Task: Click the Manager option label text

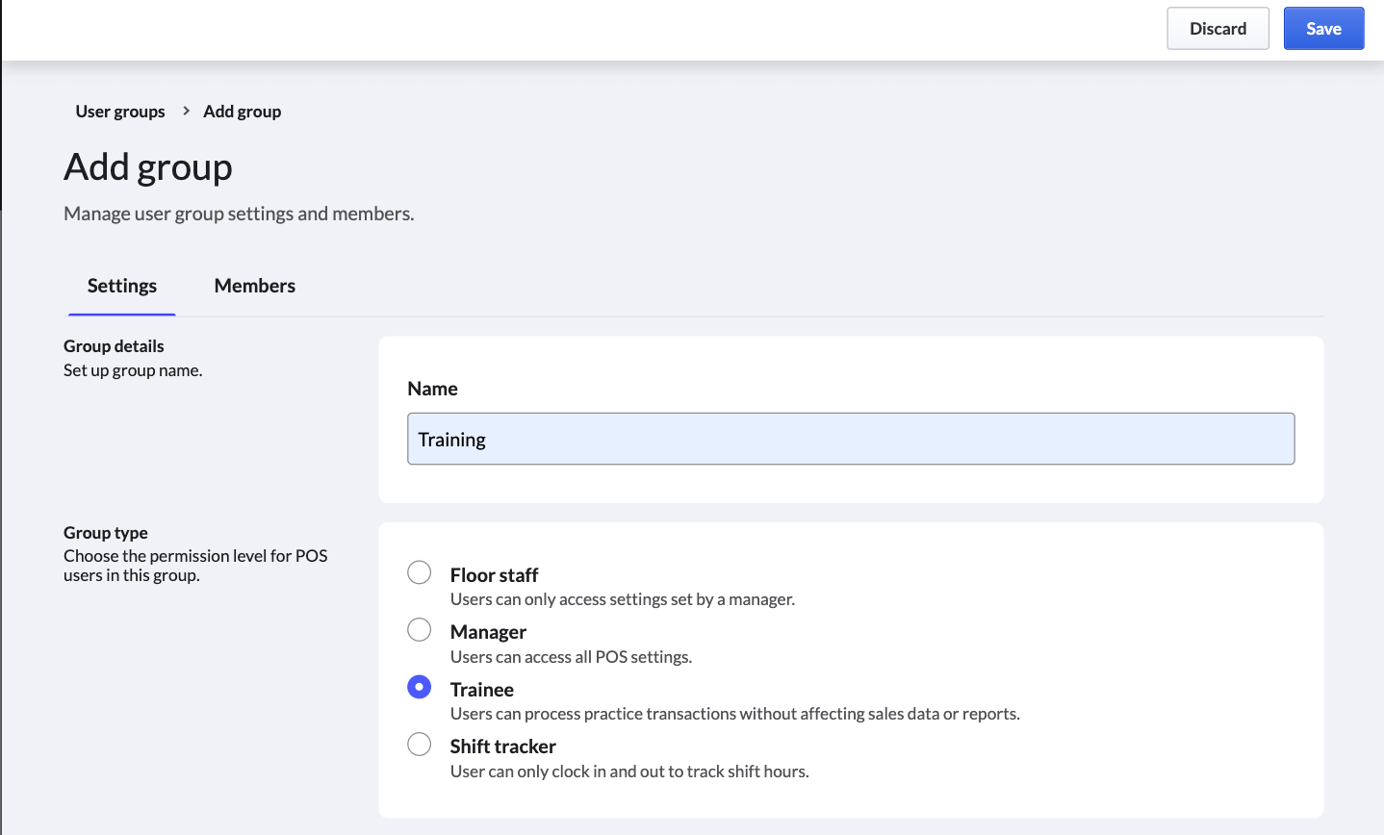Action: (488, 632)
